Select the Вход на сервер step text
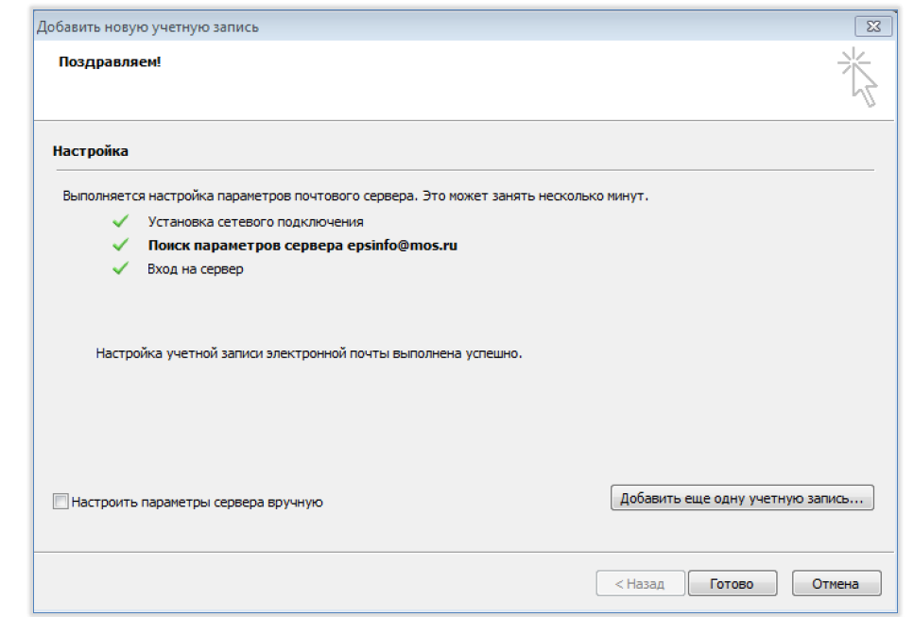Screen dimensions: 914x617 click(196, 268)
